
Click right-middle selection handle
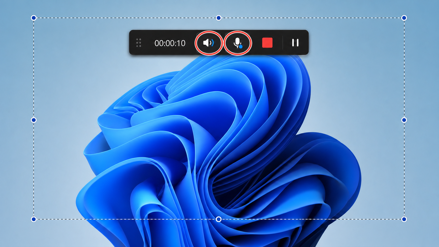coord(404,120)
